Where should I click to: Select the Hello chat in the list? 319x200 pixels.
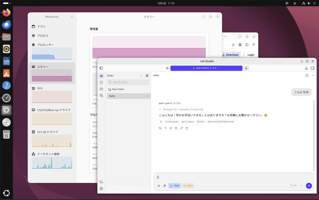pos(129,96)
